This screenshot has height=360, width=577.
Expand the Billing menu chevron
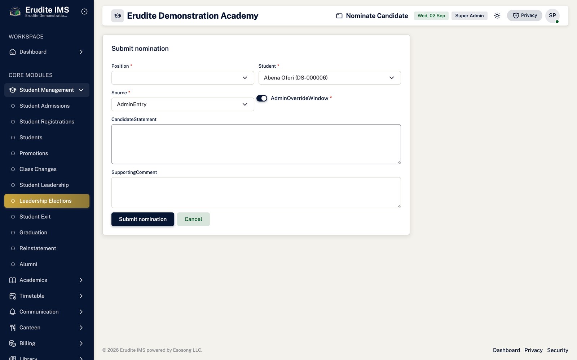click(x=81, y=343)
